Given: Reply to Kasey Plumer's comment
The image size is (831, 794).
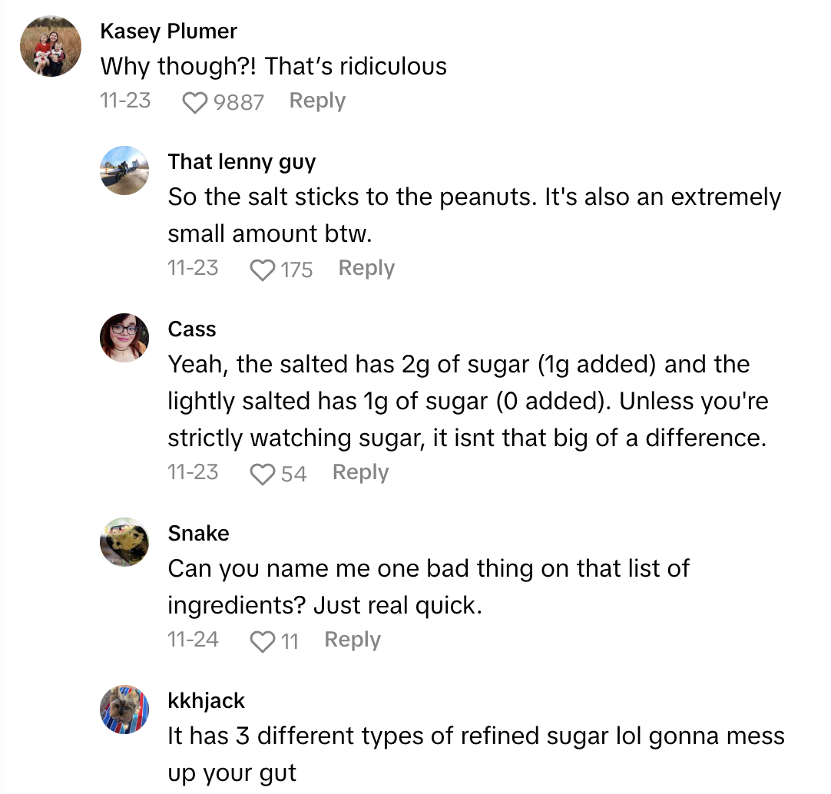Looking at the screenshot, I should 317,101.
